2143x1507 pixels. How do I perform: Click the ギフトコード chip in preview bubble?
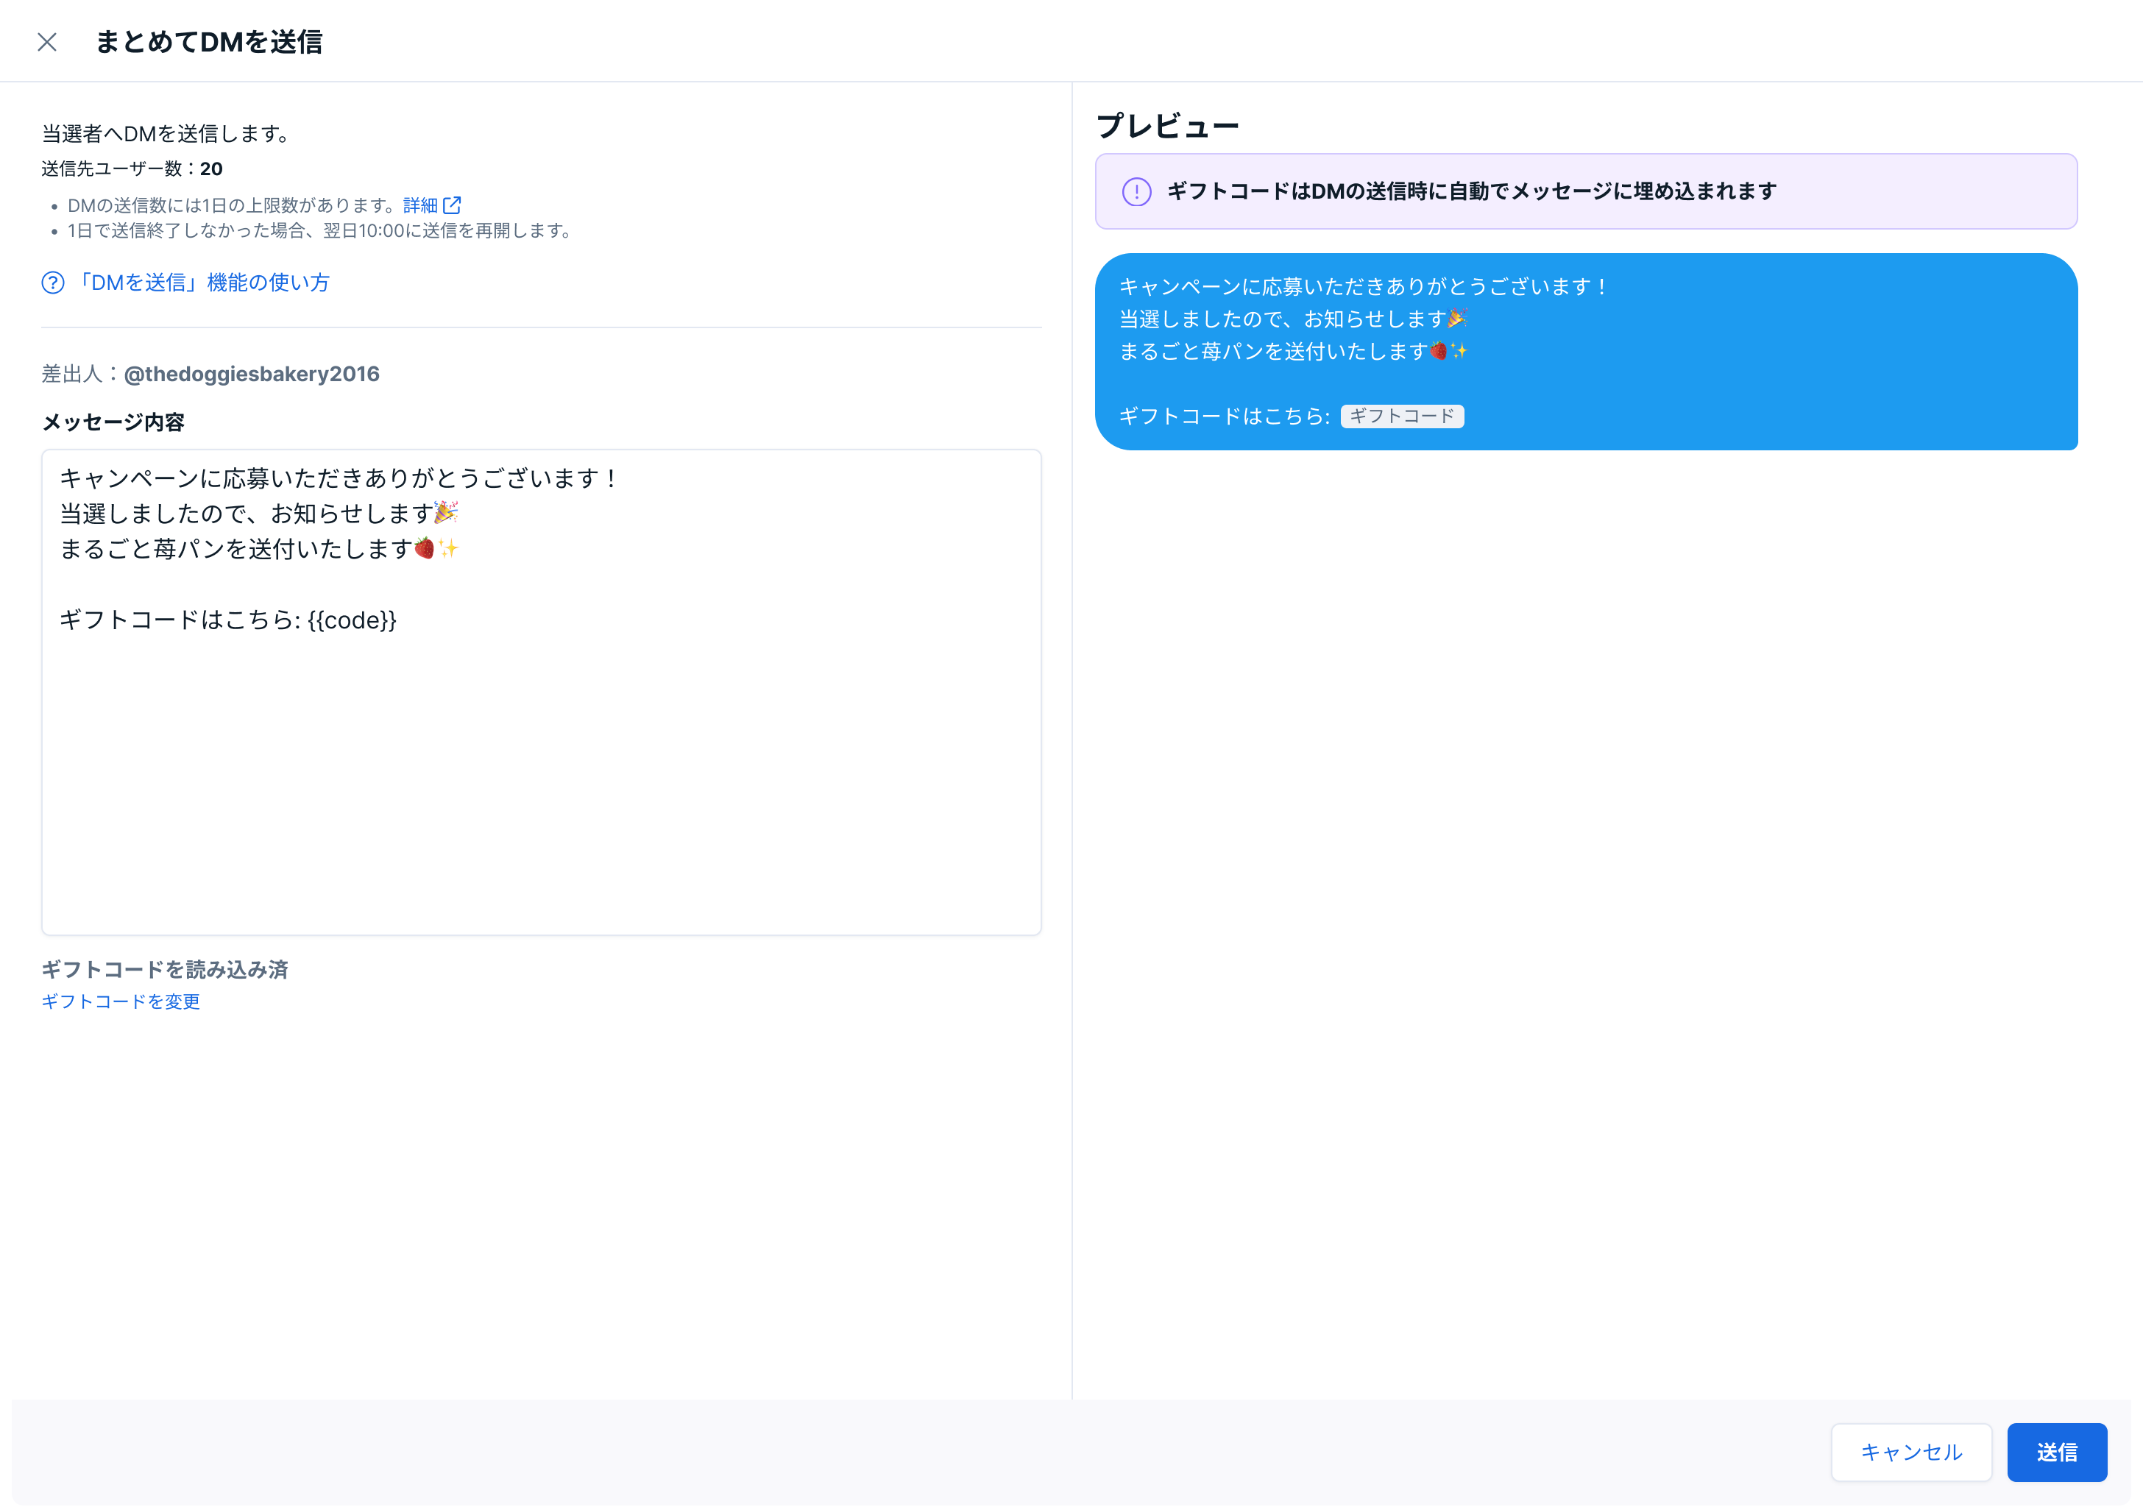point(1401,416)
